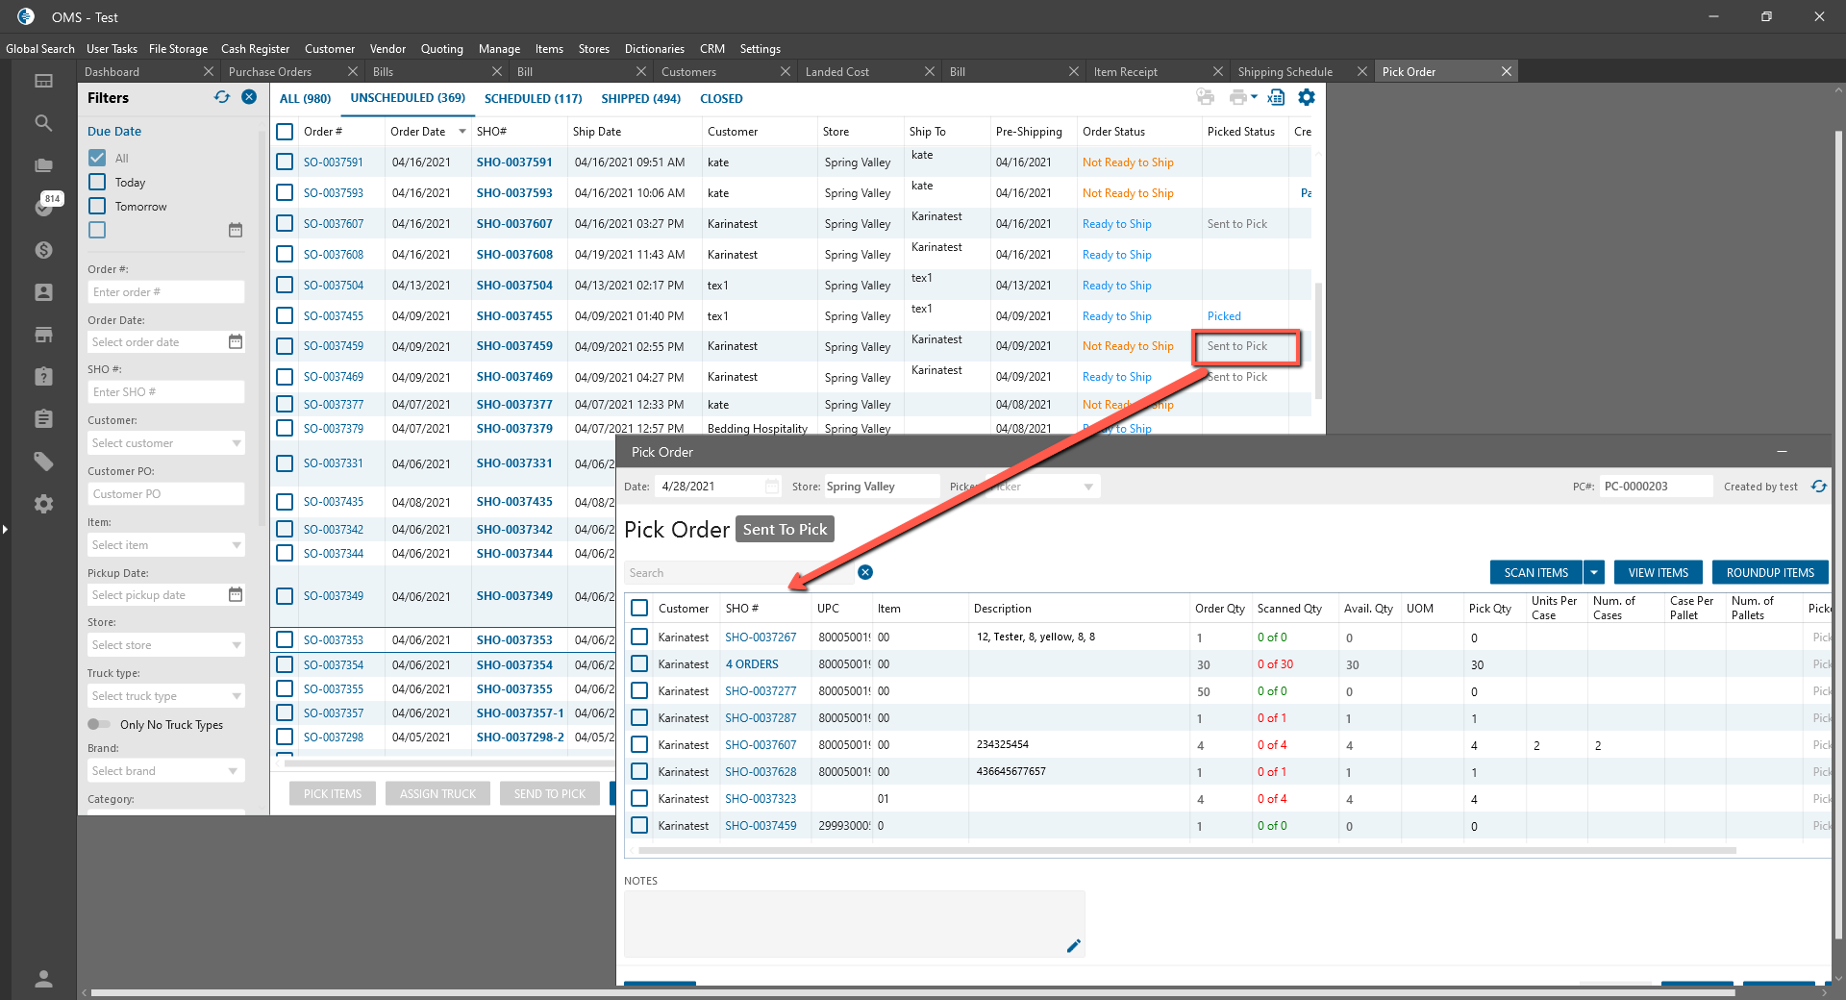Select all orders via header checkbox

tap(285, 132)
